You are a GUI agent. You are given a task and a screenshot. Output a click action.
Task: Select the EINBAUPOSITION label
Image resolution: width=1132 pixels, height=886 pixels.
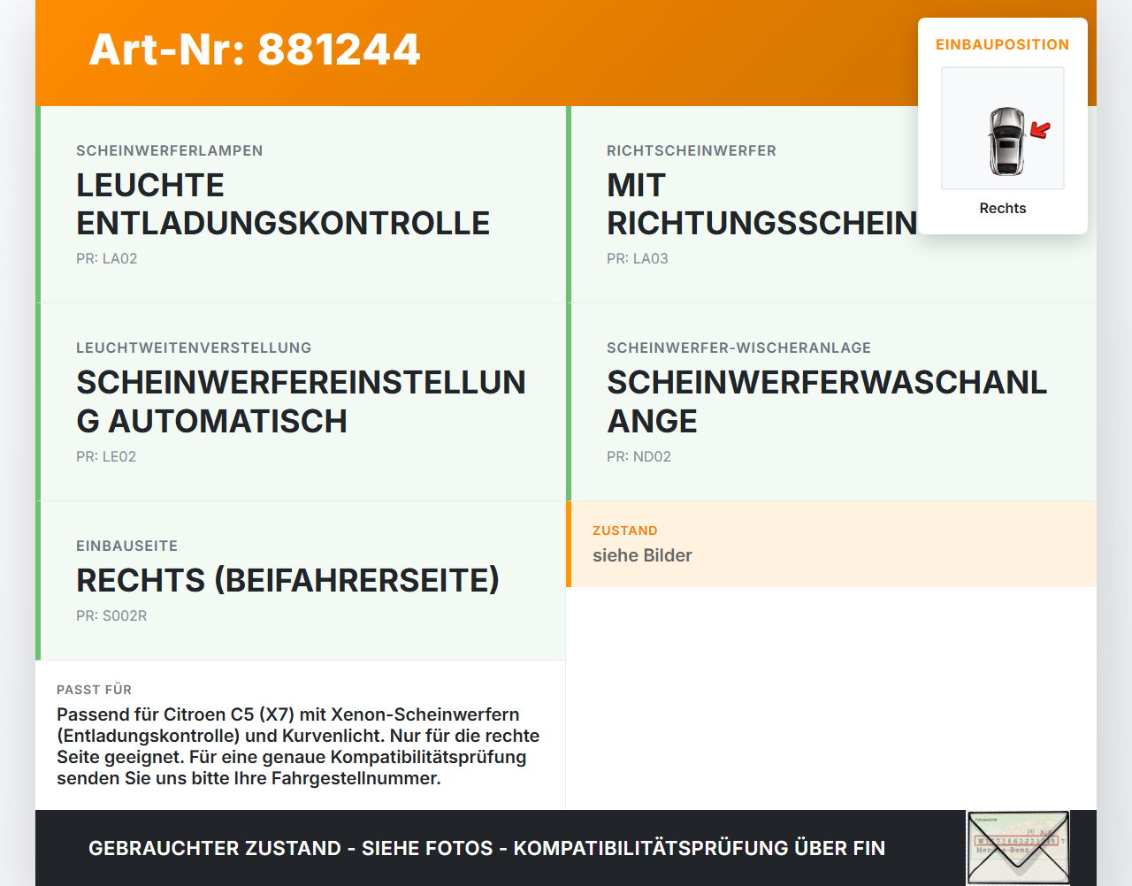[1003, 44]
